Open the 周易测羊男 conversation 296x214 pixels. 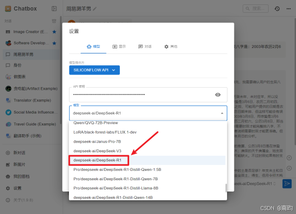coord(31,54)
